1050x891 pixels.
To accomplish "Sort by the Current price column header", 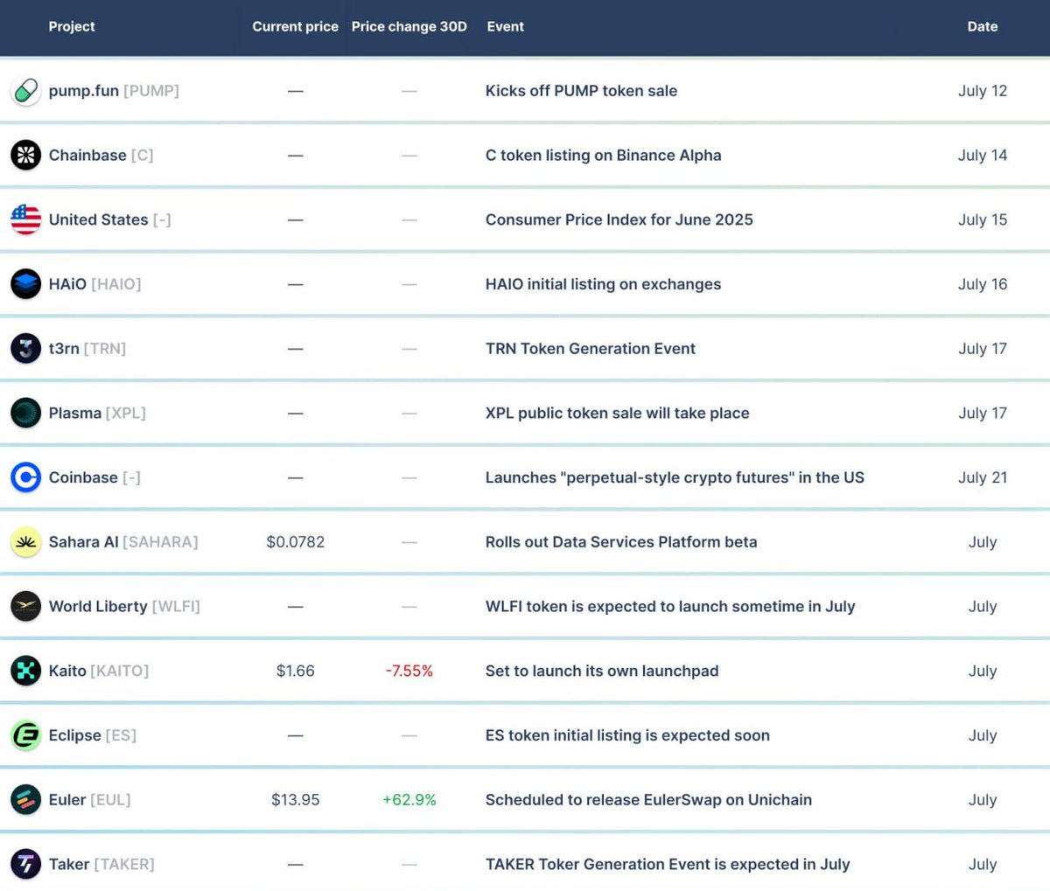I will pyautogui.click(x=295, y=26).
